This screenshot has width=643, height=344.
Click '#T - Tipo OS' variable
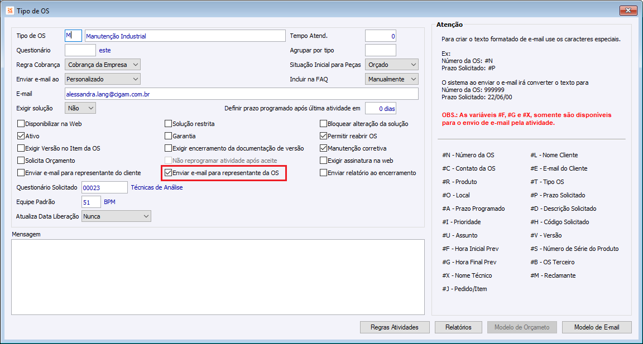[x=546, y=181]
